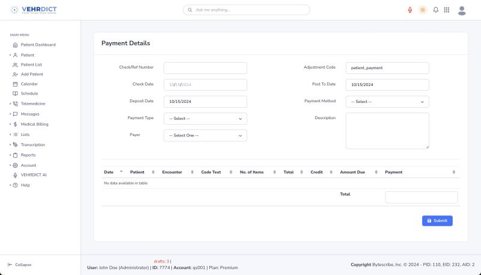
Task: Sort table by Patient column
Action: (142, 172)
